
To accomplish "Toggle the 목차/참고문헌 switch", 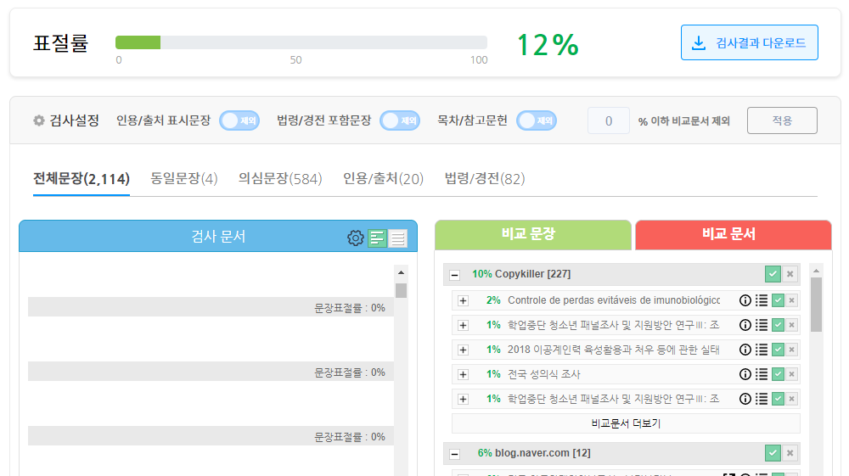I will 536,120.
